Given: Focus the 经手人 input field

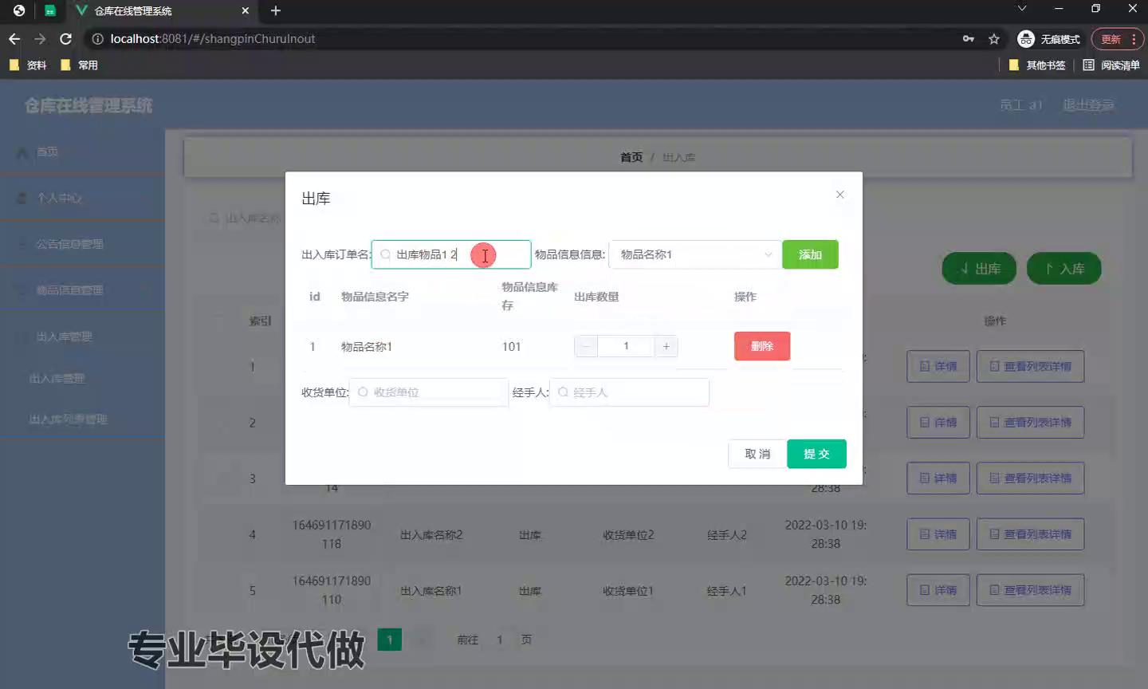Looking at the screenshot, I should click(629, 392).
